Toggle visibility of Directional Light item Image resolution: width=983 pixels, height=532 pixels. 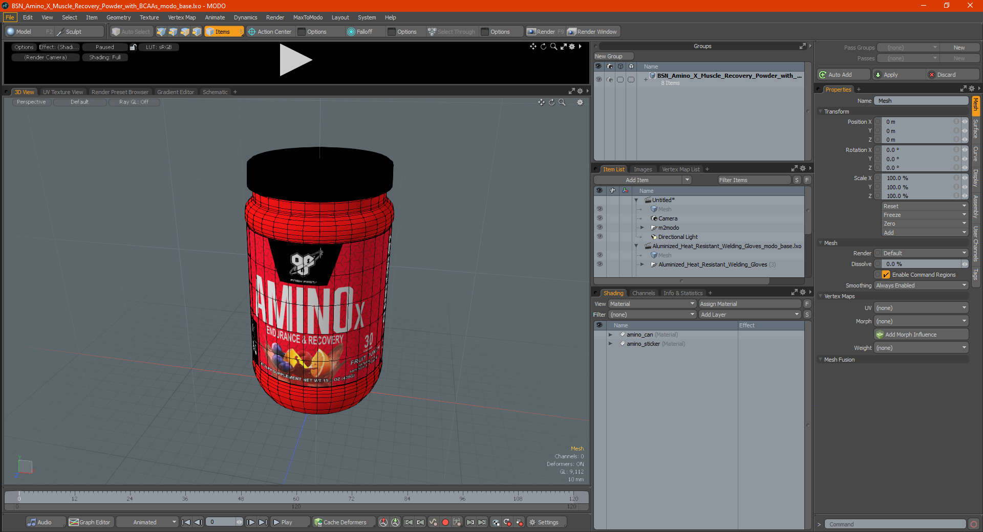[x=600, y=237]
